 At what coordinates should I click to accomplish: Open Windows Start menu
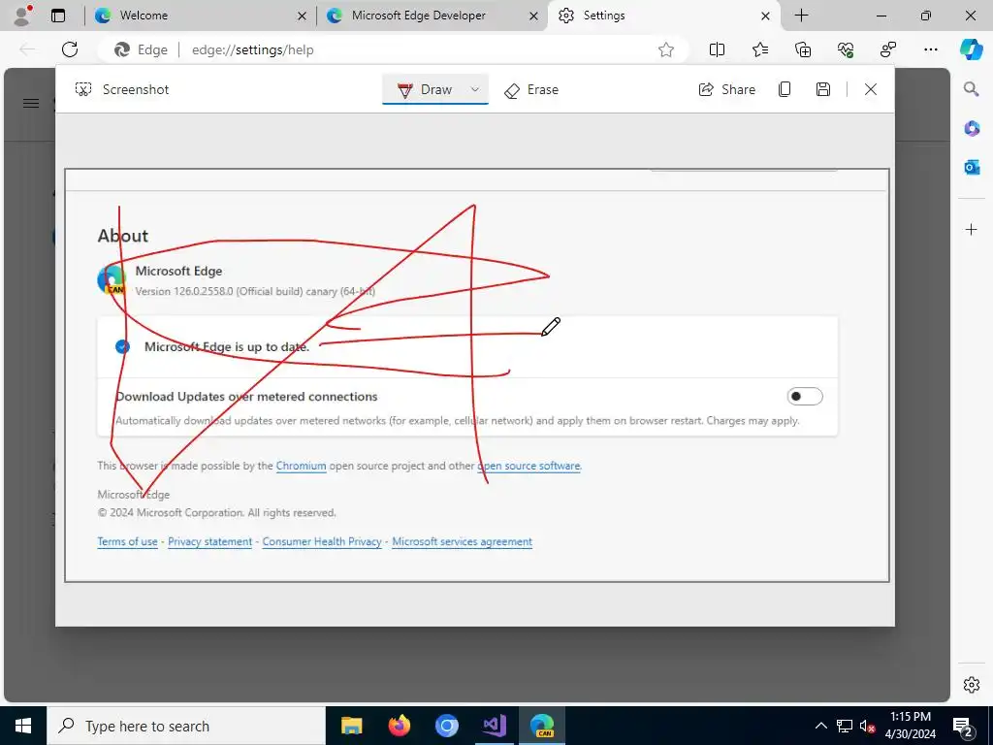point(23,726)
